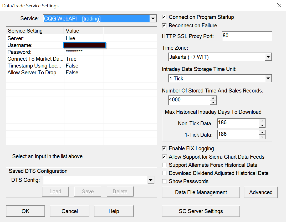
Task: Open Intraday Data Storage Time Unit dropdown
Action: pyautogui.click(x=268, y=78)
